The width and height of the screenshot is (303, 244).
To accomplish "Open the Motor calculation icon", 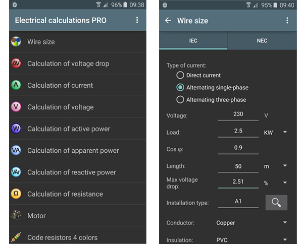I will point(16,215).
